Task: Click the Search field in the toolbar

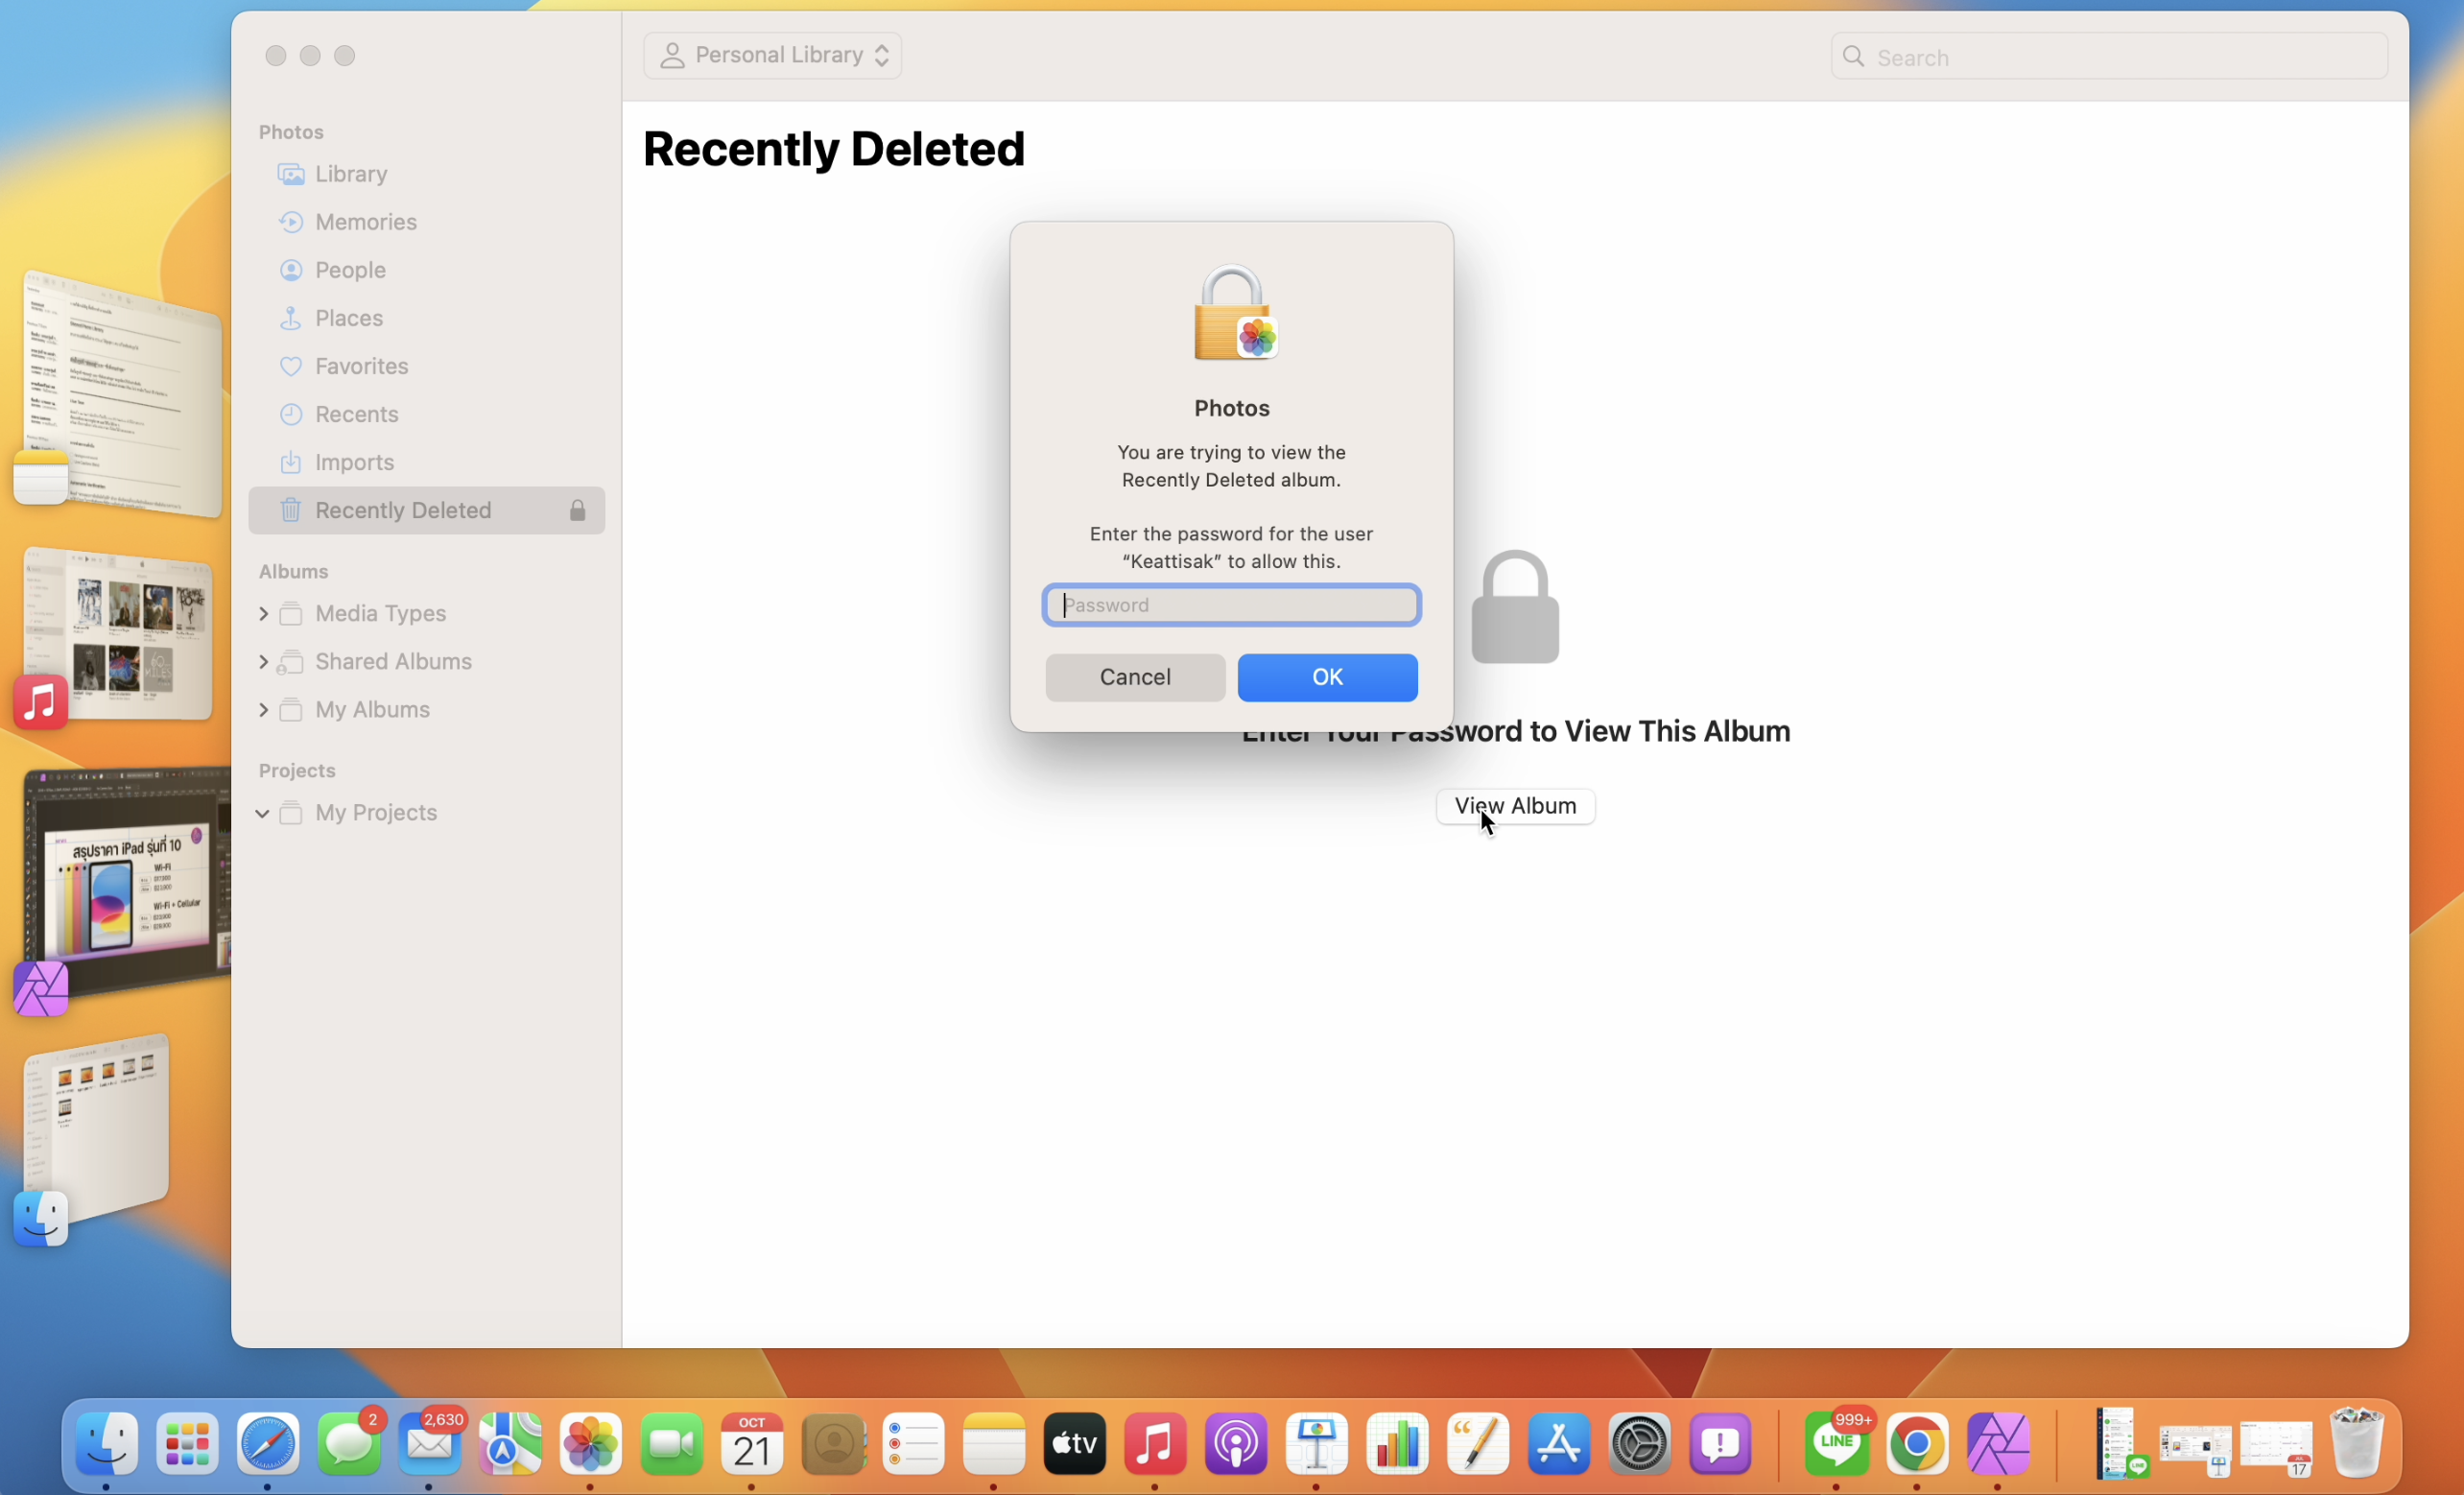Action: tap(2110, 57)
